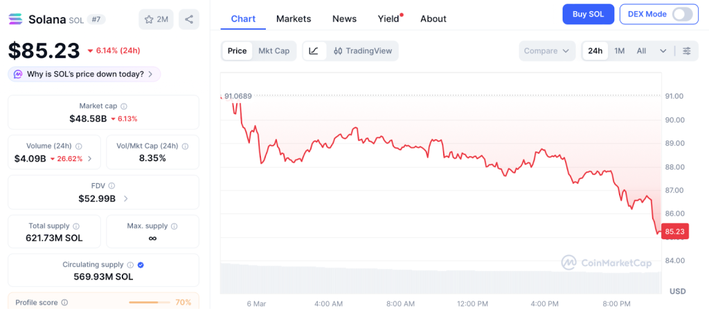
Task: Switch the chart range to 1M
Action: pyautogui.click(x=619, y=50)
